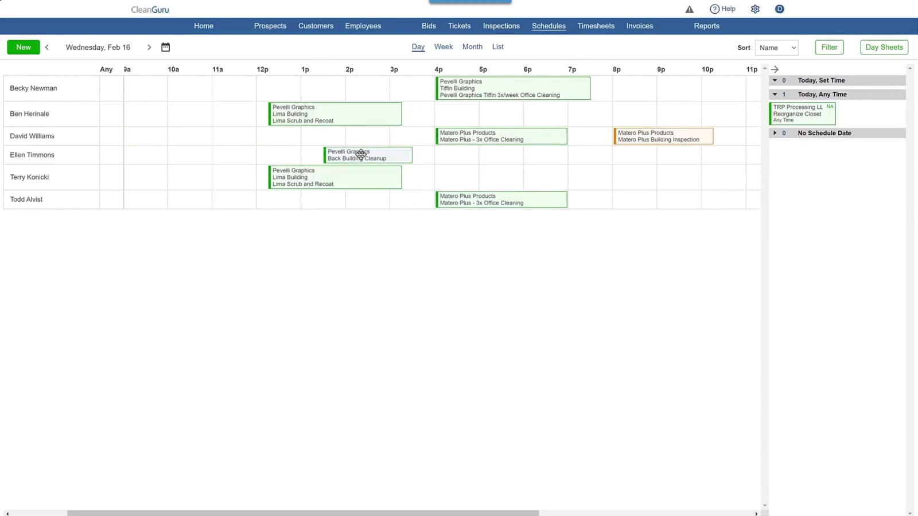The width and height of the screenshot is (918, 516).
Task: Select Todd Alvist's 3x Office Cleaning job
Action: (x=501, y=200)
